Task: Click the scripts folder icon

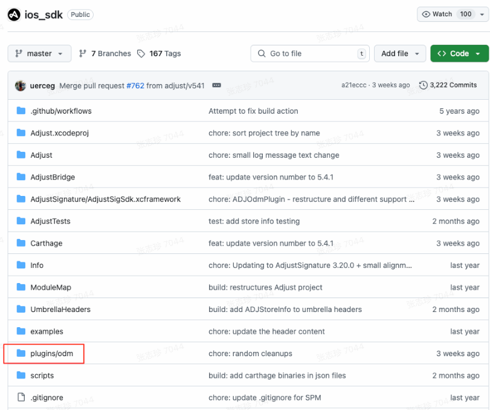Action: pyautogui.click(x=21, y=375)
